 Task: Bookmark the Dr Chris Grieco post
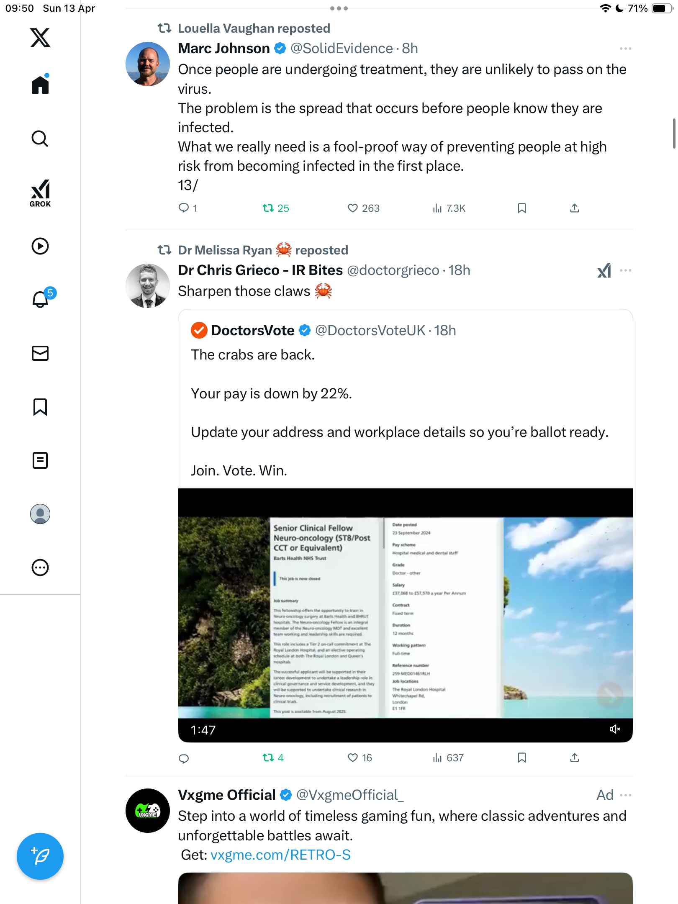point(521,758)
